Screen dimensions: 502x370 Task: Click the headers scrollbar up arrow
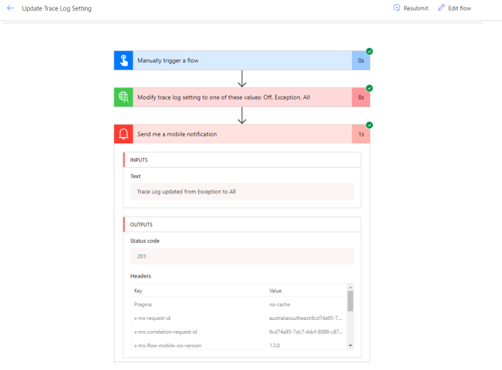[350, 287]
